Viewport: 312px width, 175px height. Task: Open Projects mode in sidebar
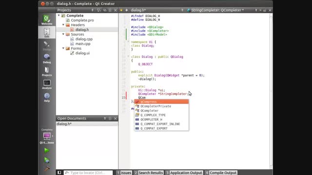point(47,71)
